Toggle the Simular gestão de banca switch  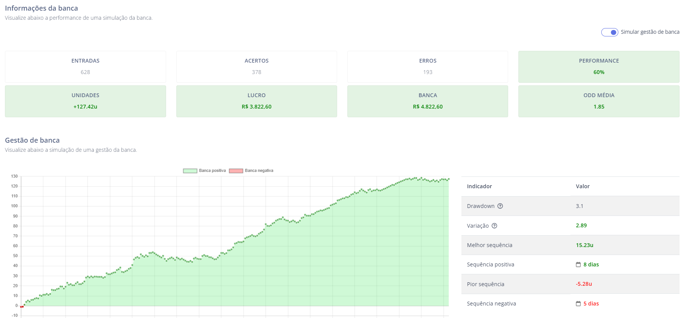point(610,32)
